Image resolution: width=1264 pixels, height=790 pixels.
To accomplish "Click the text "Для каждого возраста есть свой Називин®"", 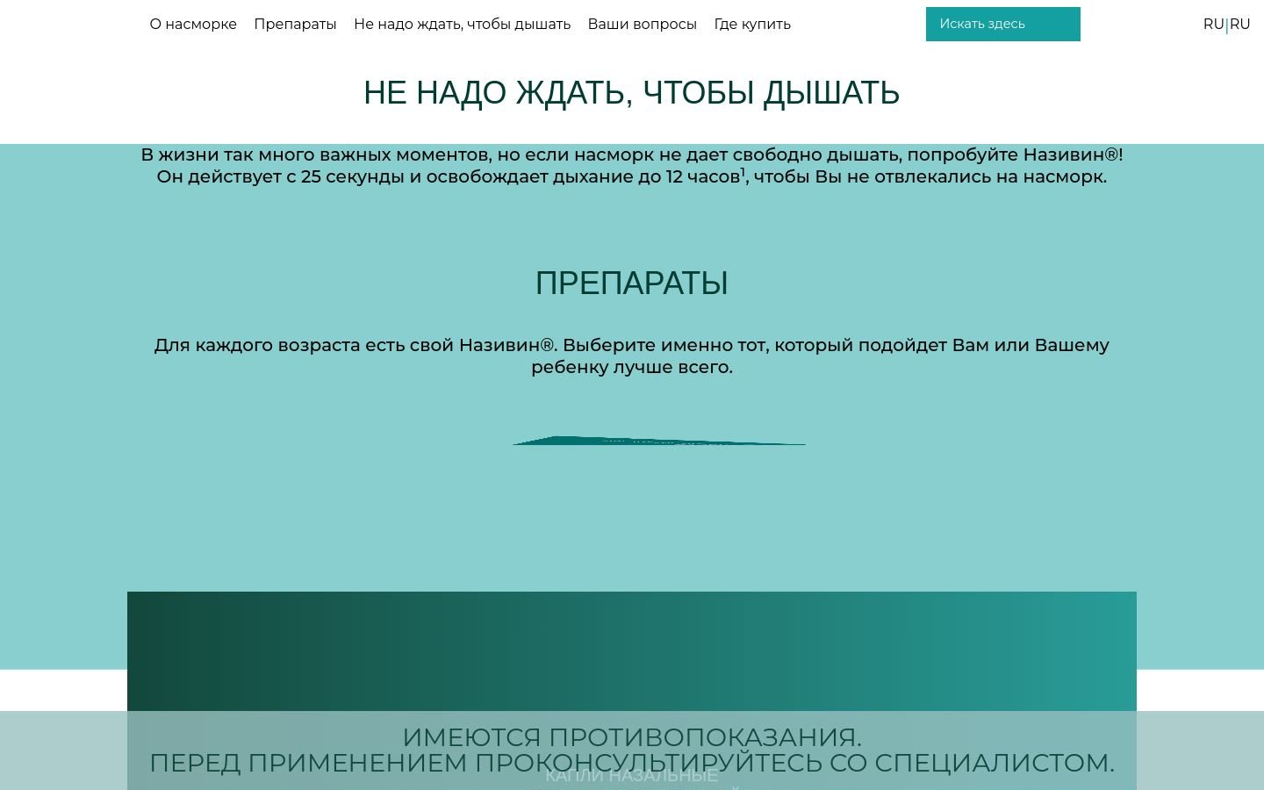I will (x=355, y=345).
